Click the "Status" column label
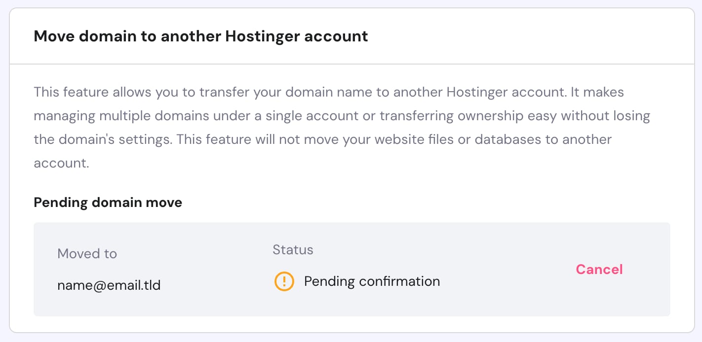The image size is (702, 342). (x=293, y=250)
